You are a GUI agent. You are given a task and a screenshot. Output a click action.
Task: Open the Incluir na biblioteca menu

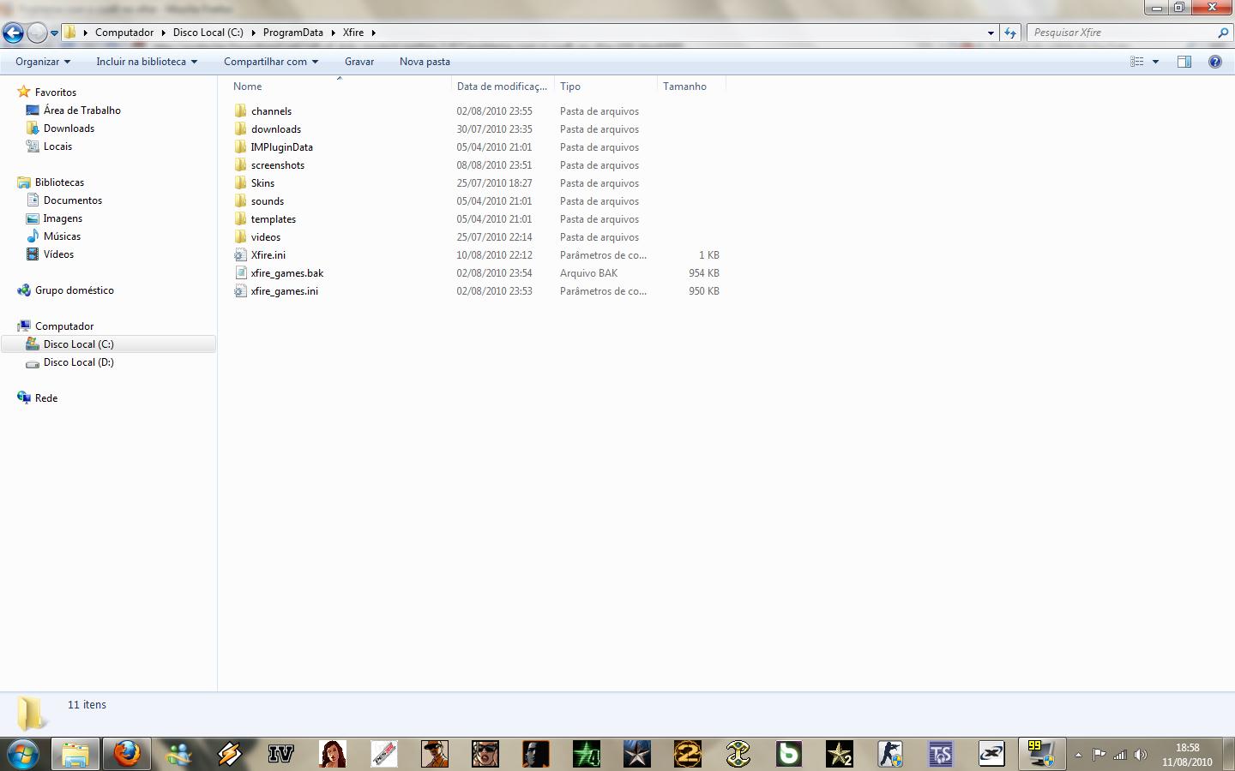coord(147,62)
